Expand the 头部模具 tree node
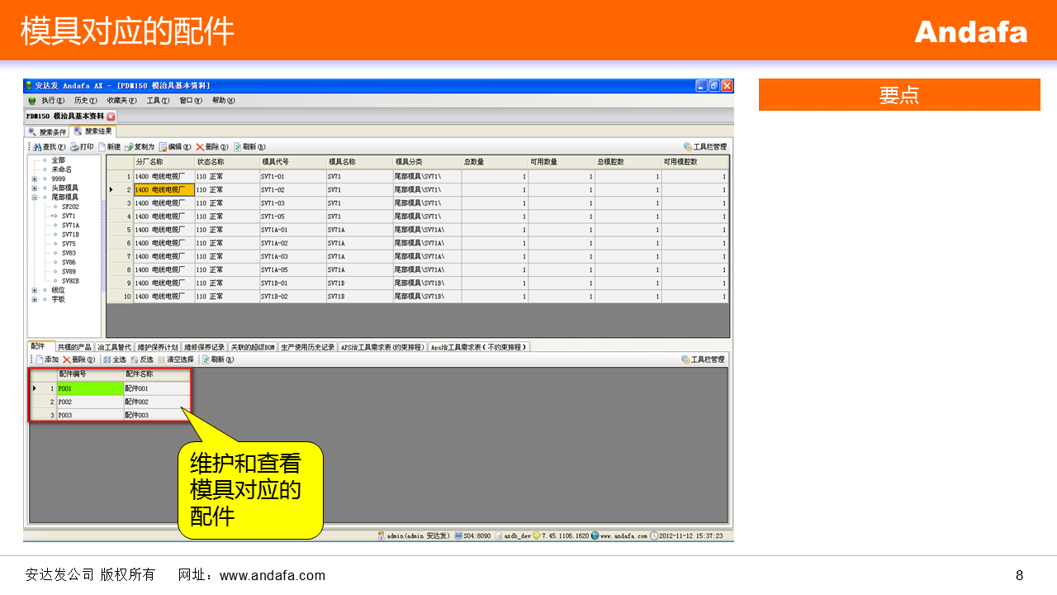This screenshot has height=595, width=1057. coord(35,188)
